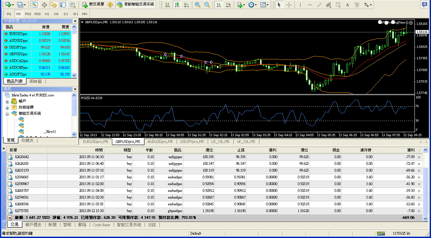Switch to US_OIL,M5 chart tab
The image size is (431, 238).
(220, 142)
